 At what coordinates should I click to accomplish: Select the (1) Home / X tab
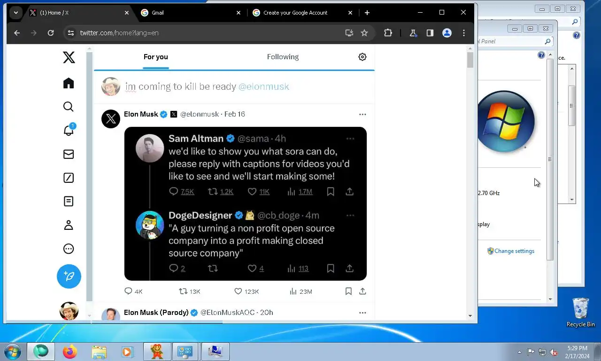pos(78,13)
